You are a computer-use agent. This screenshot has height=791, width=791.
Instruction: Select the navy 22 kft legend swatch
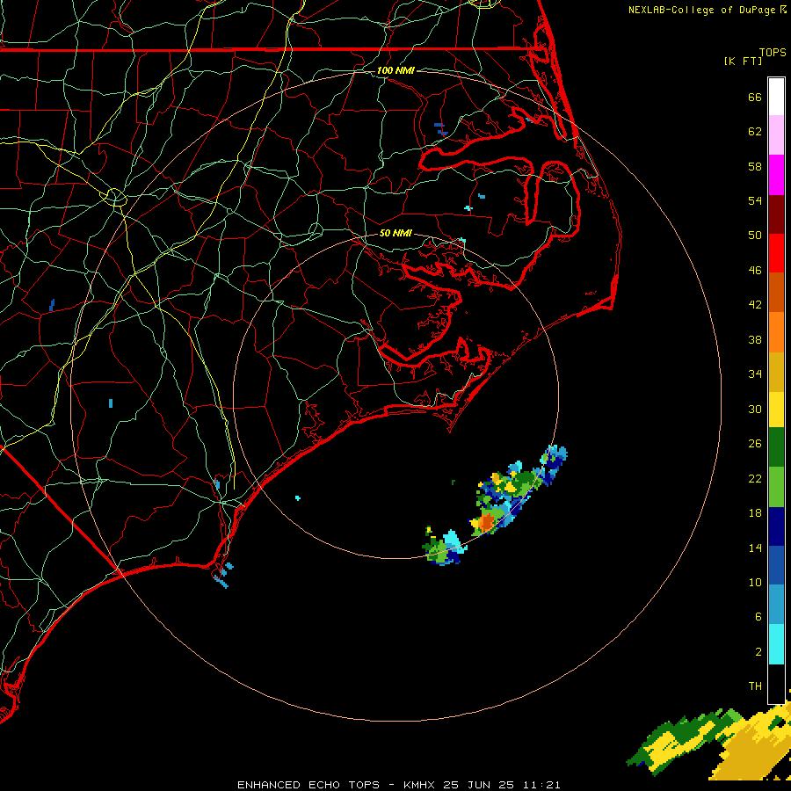[x=776, y=526]
